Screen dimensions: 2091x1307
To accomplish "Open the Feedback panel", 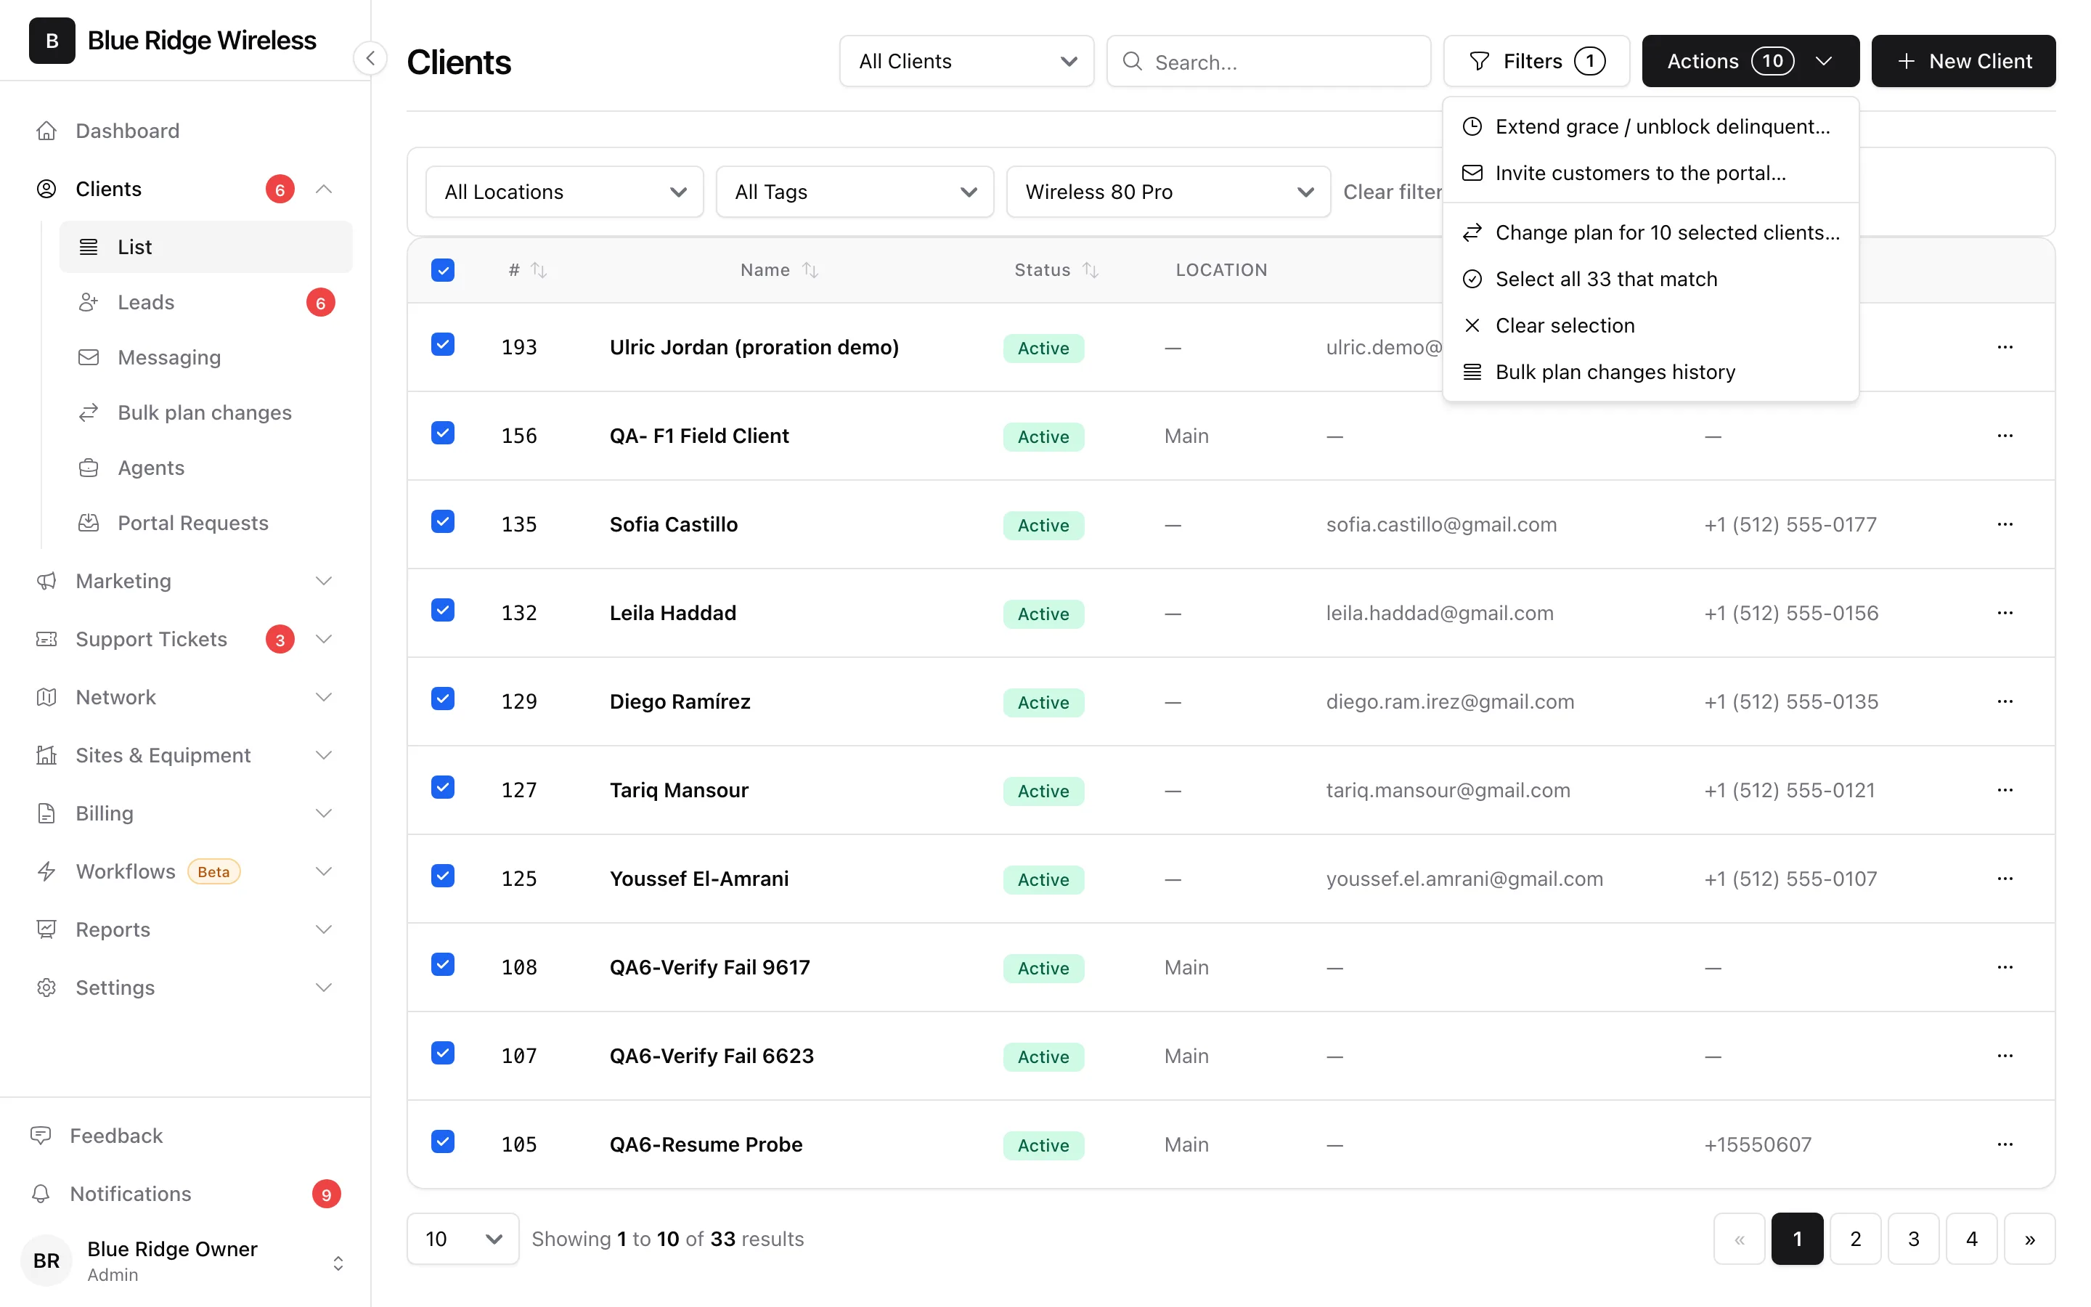I will [x=185, y=1135].
